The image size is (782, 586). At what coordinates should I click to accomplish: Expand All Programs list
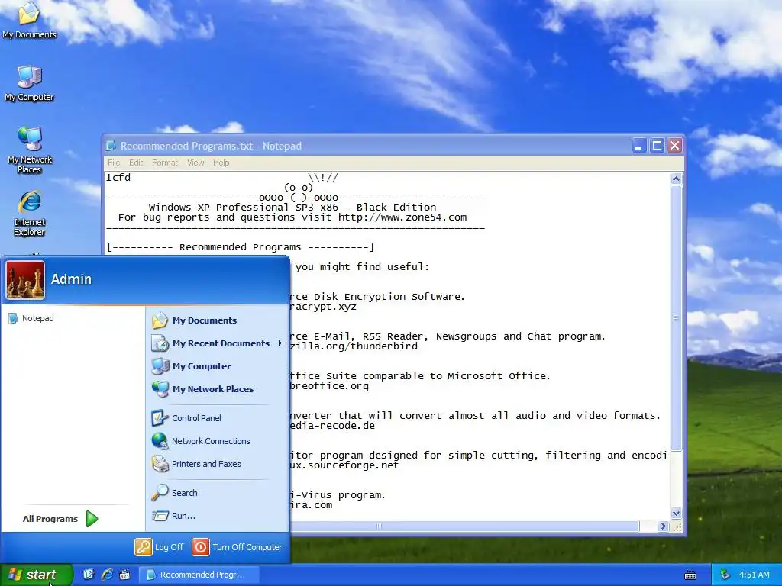pos(60,519)
